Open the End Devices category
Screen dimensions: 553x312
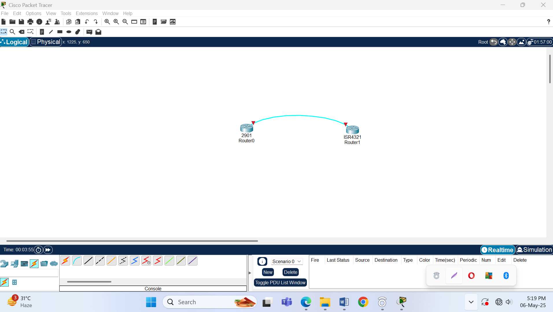[x=14, y=263]
